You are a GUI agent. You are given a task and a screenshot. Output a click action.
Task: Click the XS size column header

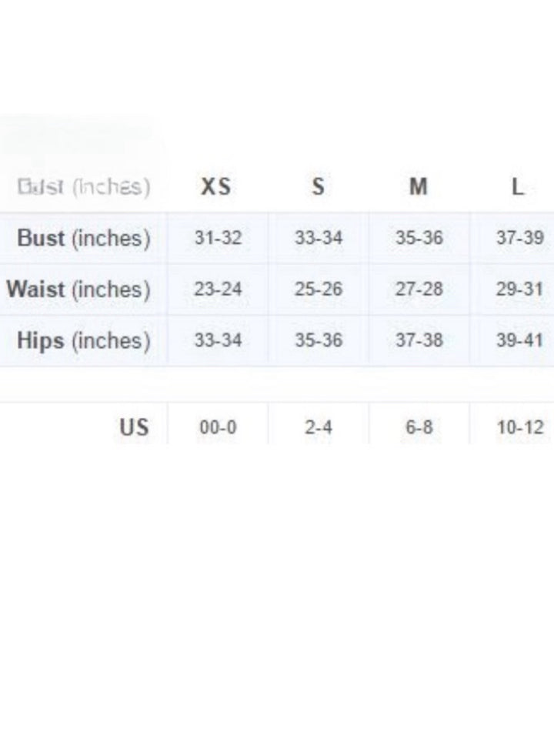[x=216, y=187]
